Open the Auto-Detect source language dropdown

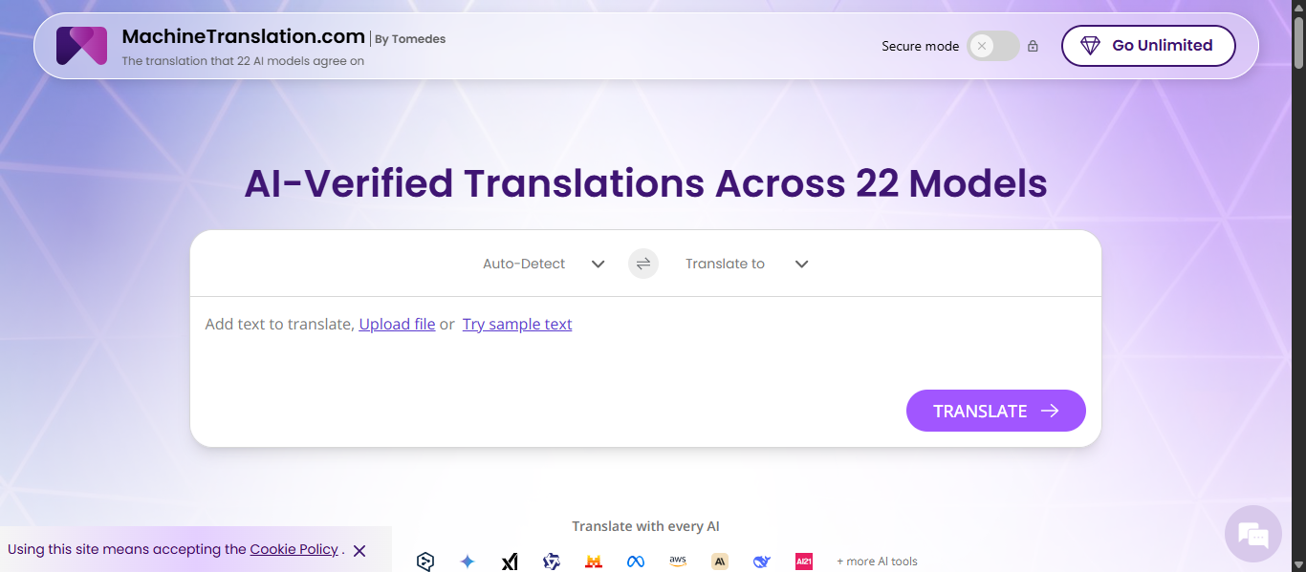(x=543, y=264)
